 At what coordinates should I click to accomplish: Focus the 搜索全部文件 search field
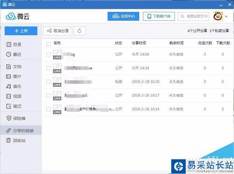tap(193, 16)
